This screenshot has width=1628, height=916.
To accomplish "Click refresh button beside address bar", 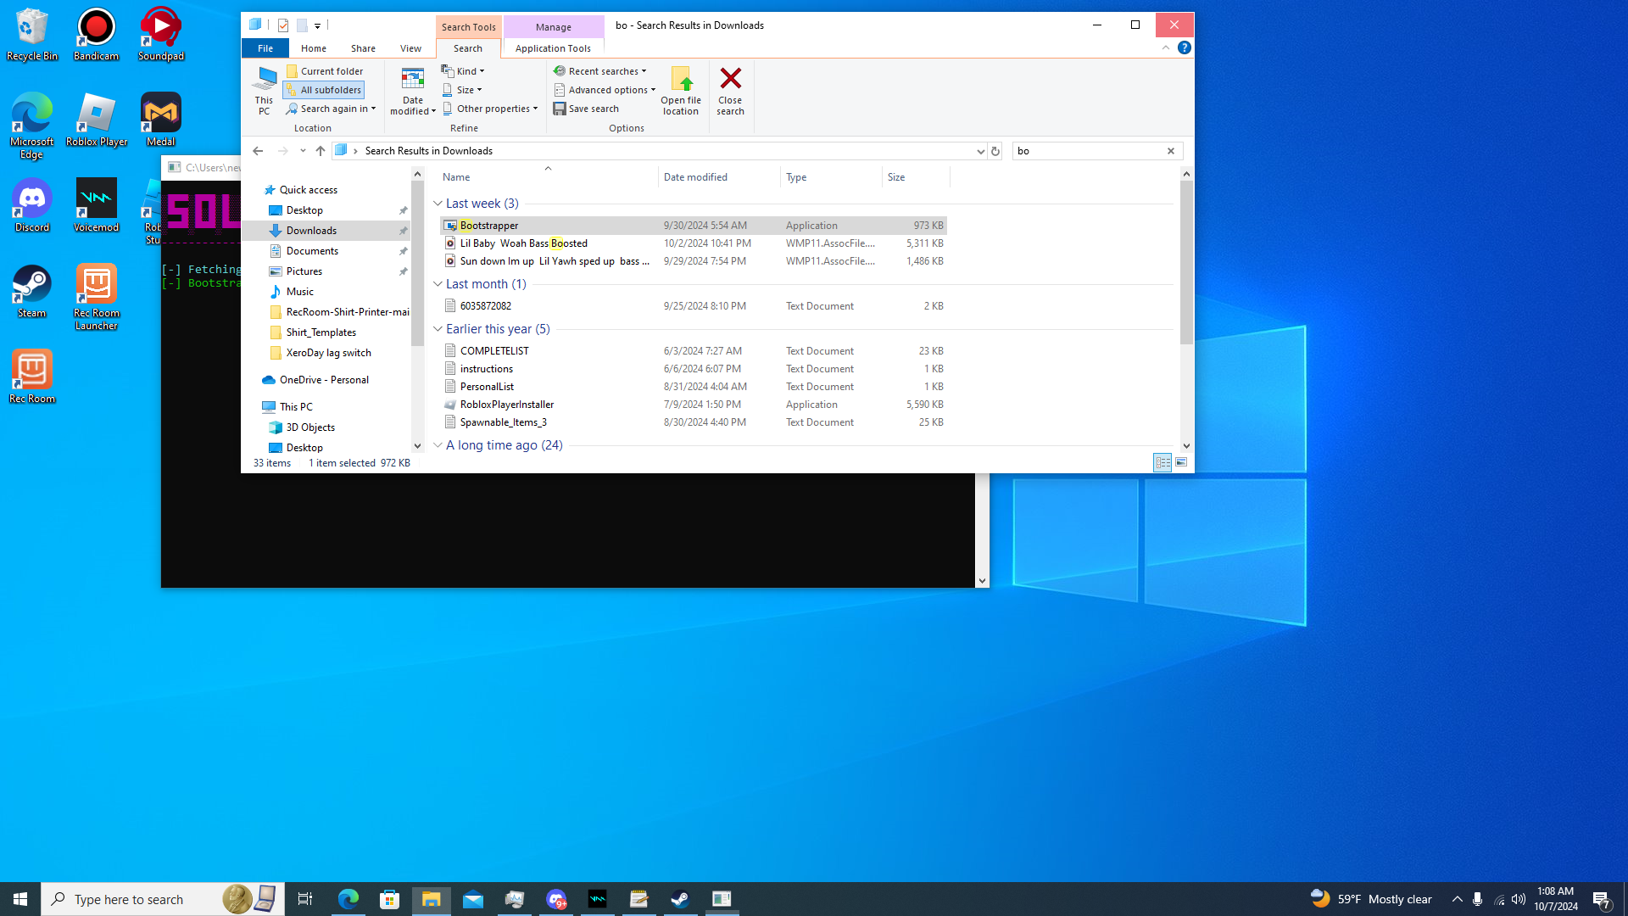I will 995,151.
